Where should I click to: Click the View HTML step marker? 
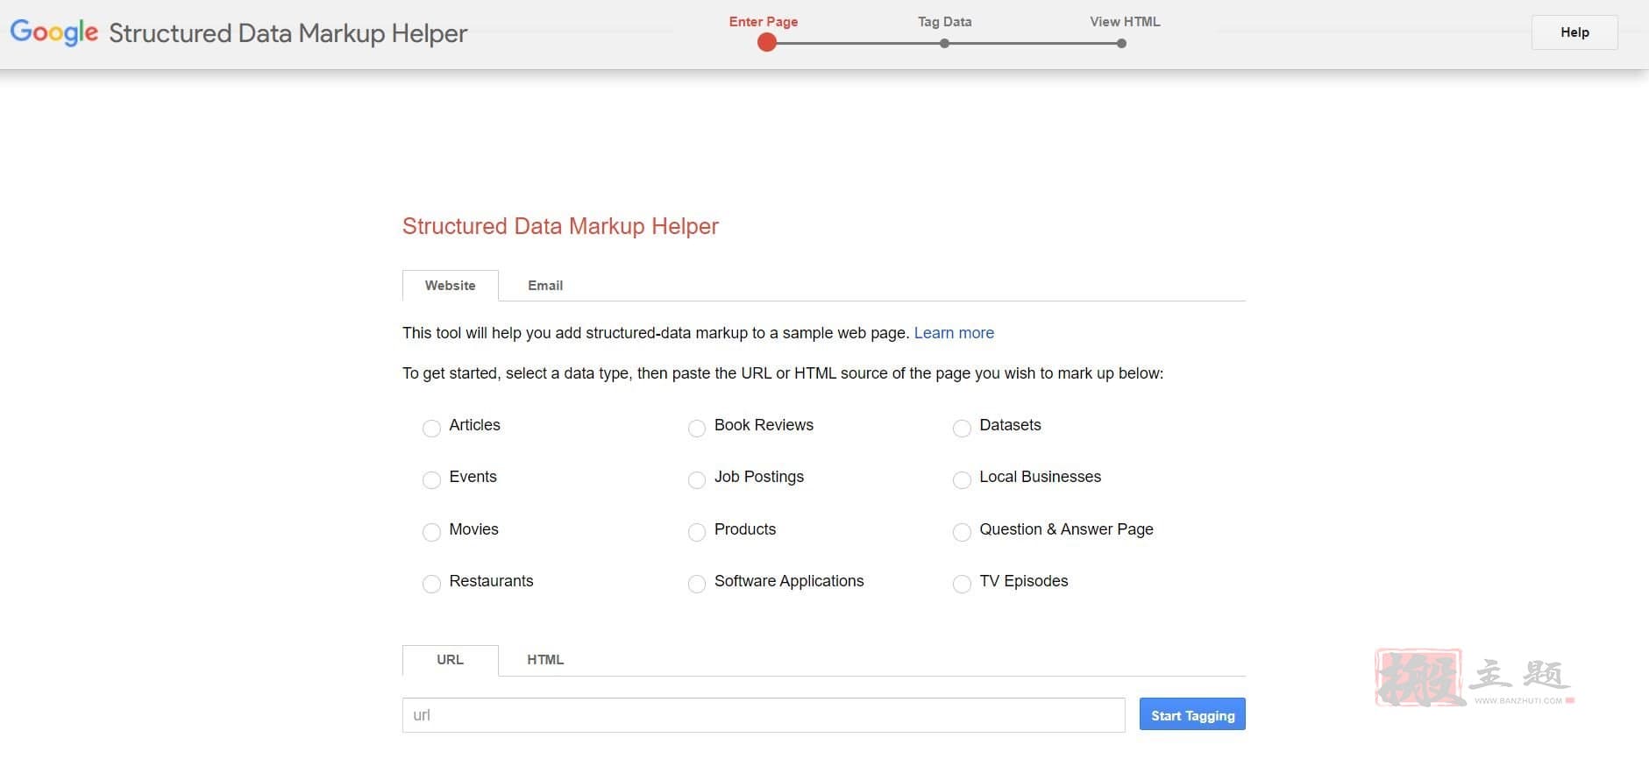(x=1121, y=43)
